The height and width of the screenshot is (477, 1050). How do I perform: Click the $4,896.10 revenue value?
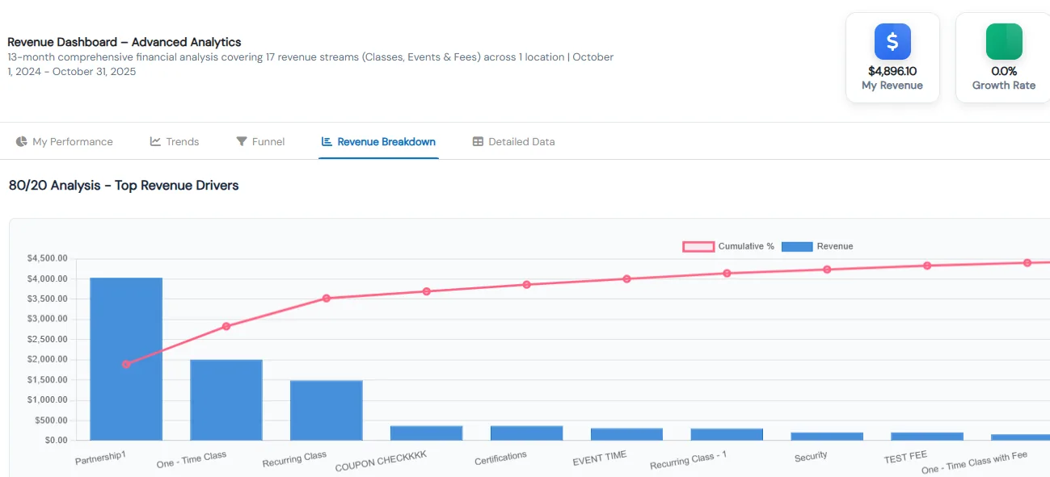[892, 71]
